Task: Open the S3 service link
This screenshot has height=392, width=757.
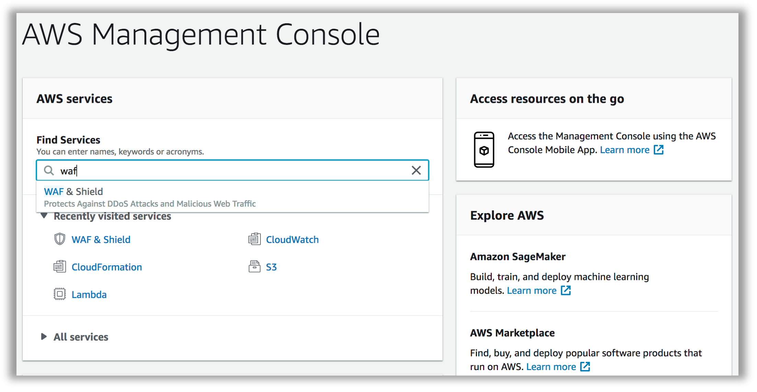Action: point(271,267)
